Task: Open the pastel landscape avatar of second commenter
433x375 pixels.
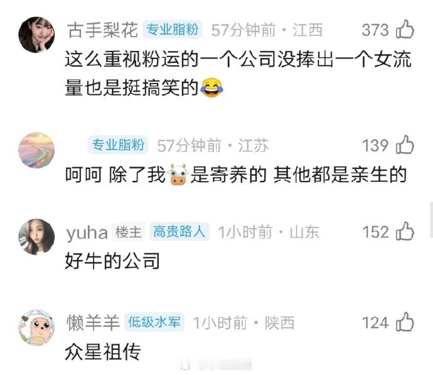Action: tap(36, 150)
